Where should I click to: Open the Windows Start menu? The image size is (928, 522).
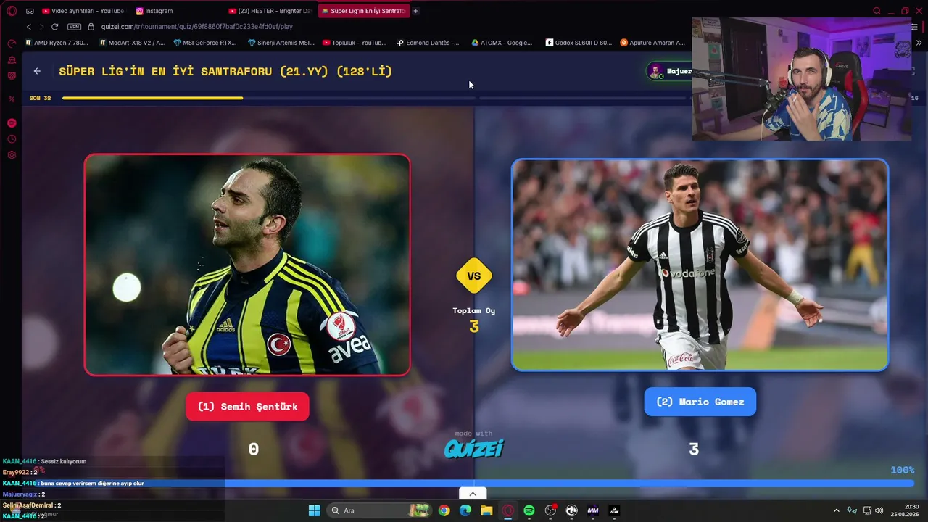314,510
